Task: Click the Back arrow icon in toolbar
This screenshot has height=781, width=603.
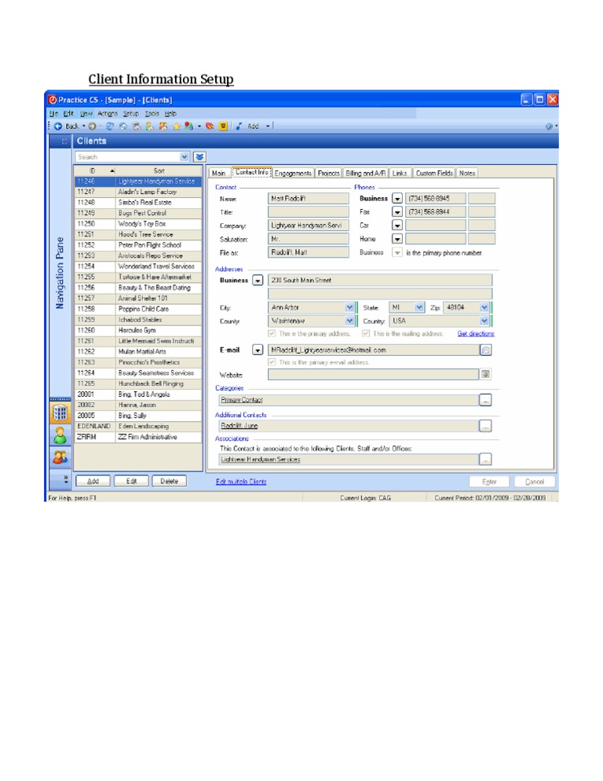Action: pos(58,126)
